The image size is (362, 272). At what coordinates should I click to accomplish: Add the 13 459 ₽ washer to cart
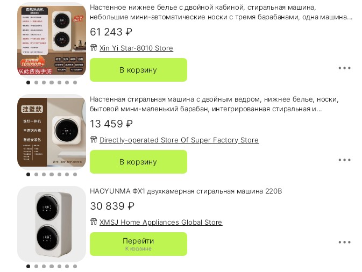point(138,162)
